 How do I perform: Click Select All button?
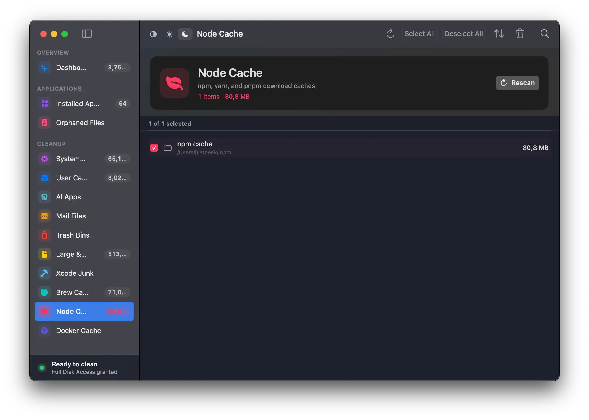coord(420,34)
